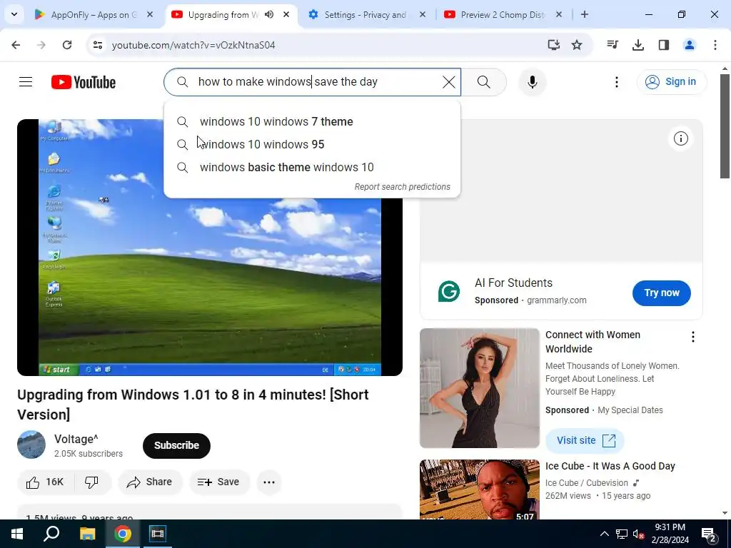731x548 pixels.
Task: Start voice search with microphone icon
Action: click(532, 82)
